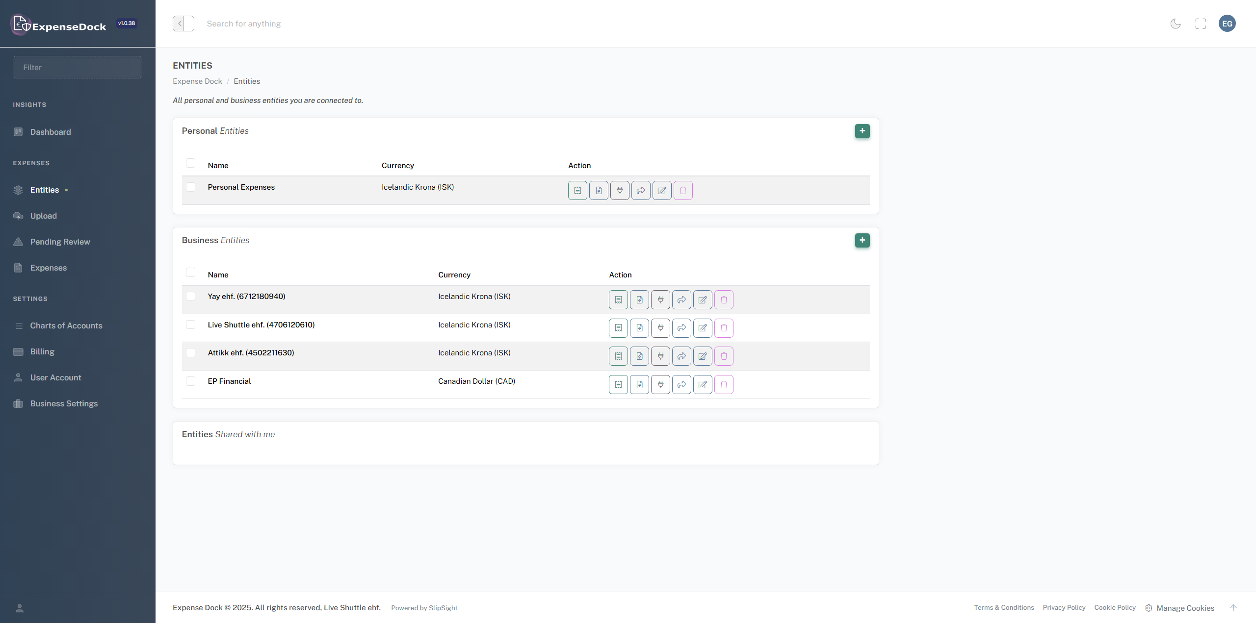Delete the Personal Expenses entity
1256x623 pixels.
tap(683, 190)
